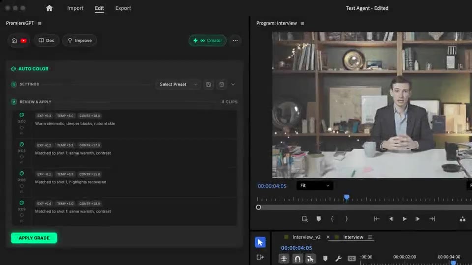
Task: Click the Review & Apply step header
Action: point(35,102)
